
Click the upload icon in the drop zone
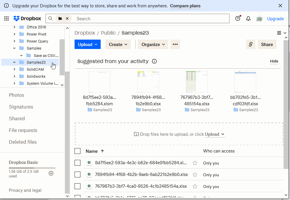[x=136, y=134]
